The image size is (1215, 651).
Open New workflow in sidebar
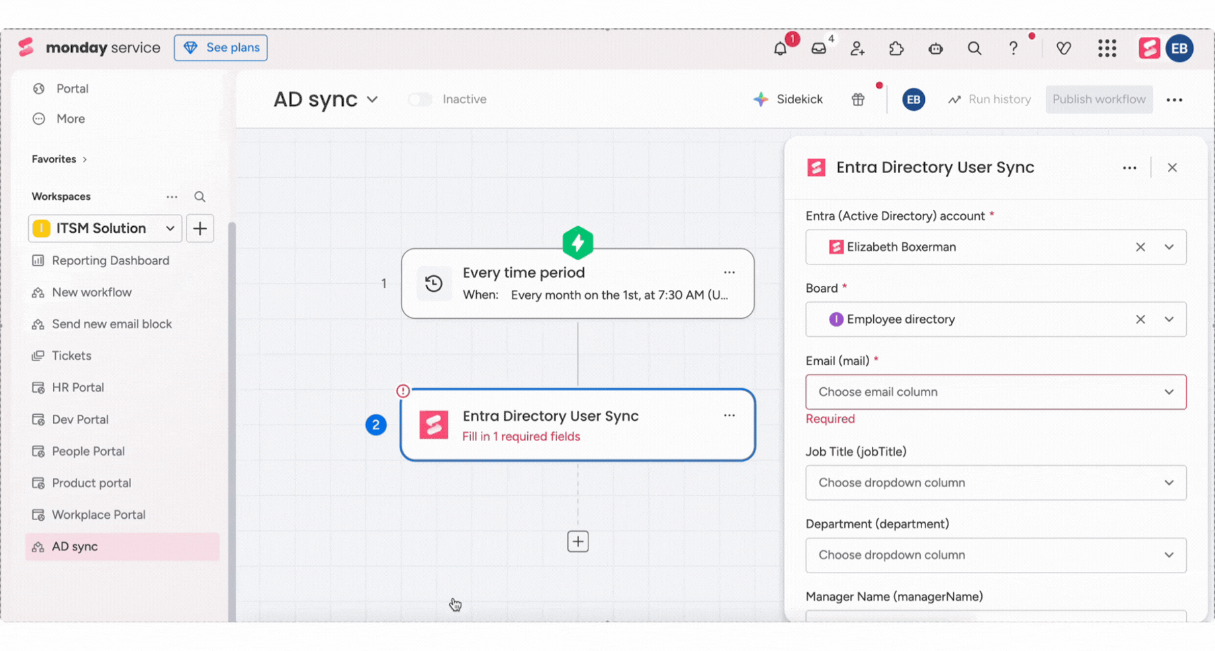[x=91, y=292]
